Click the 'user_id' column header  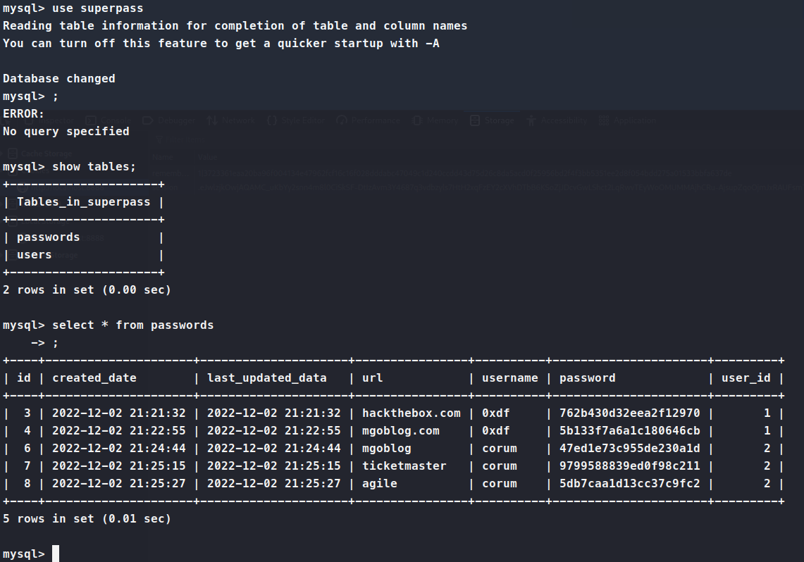pos(746,378)
